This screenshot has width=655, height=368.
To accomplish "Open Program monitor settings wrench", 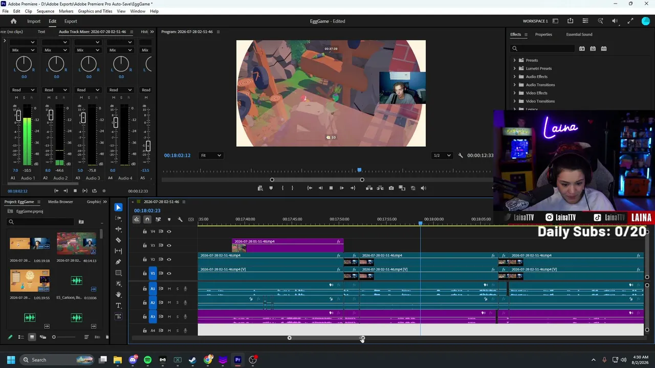I will [x=461, y=155].
